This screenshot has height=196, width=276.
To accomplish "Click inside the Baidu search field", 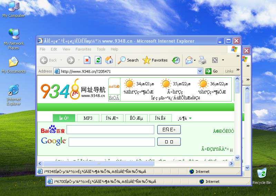I will 110,130.
